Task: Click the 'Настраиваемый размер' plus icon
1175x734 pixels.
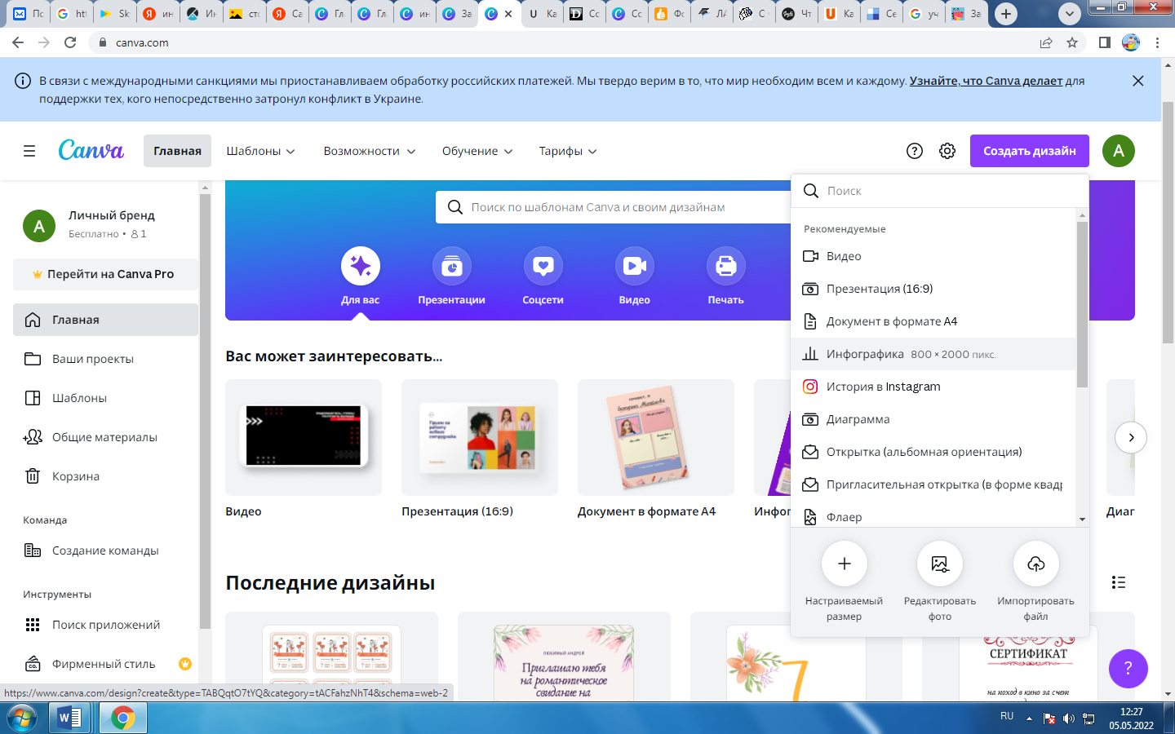Action: pyautogui.click(x=845, y=564)
